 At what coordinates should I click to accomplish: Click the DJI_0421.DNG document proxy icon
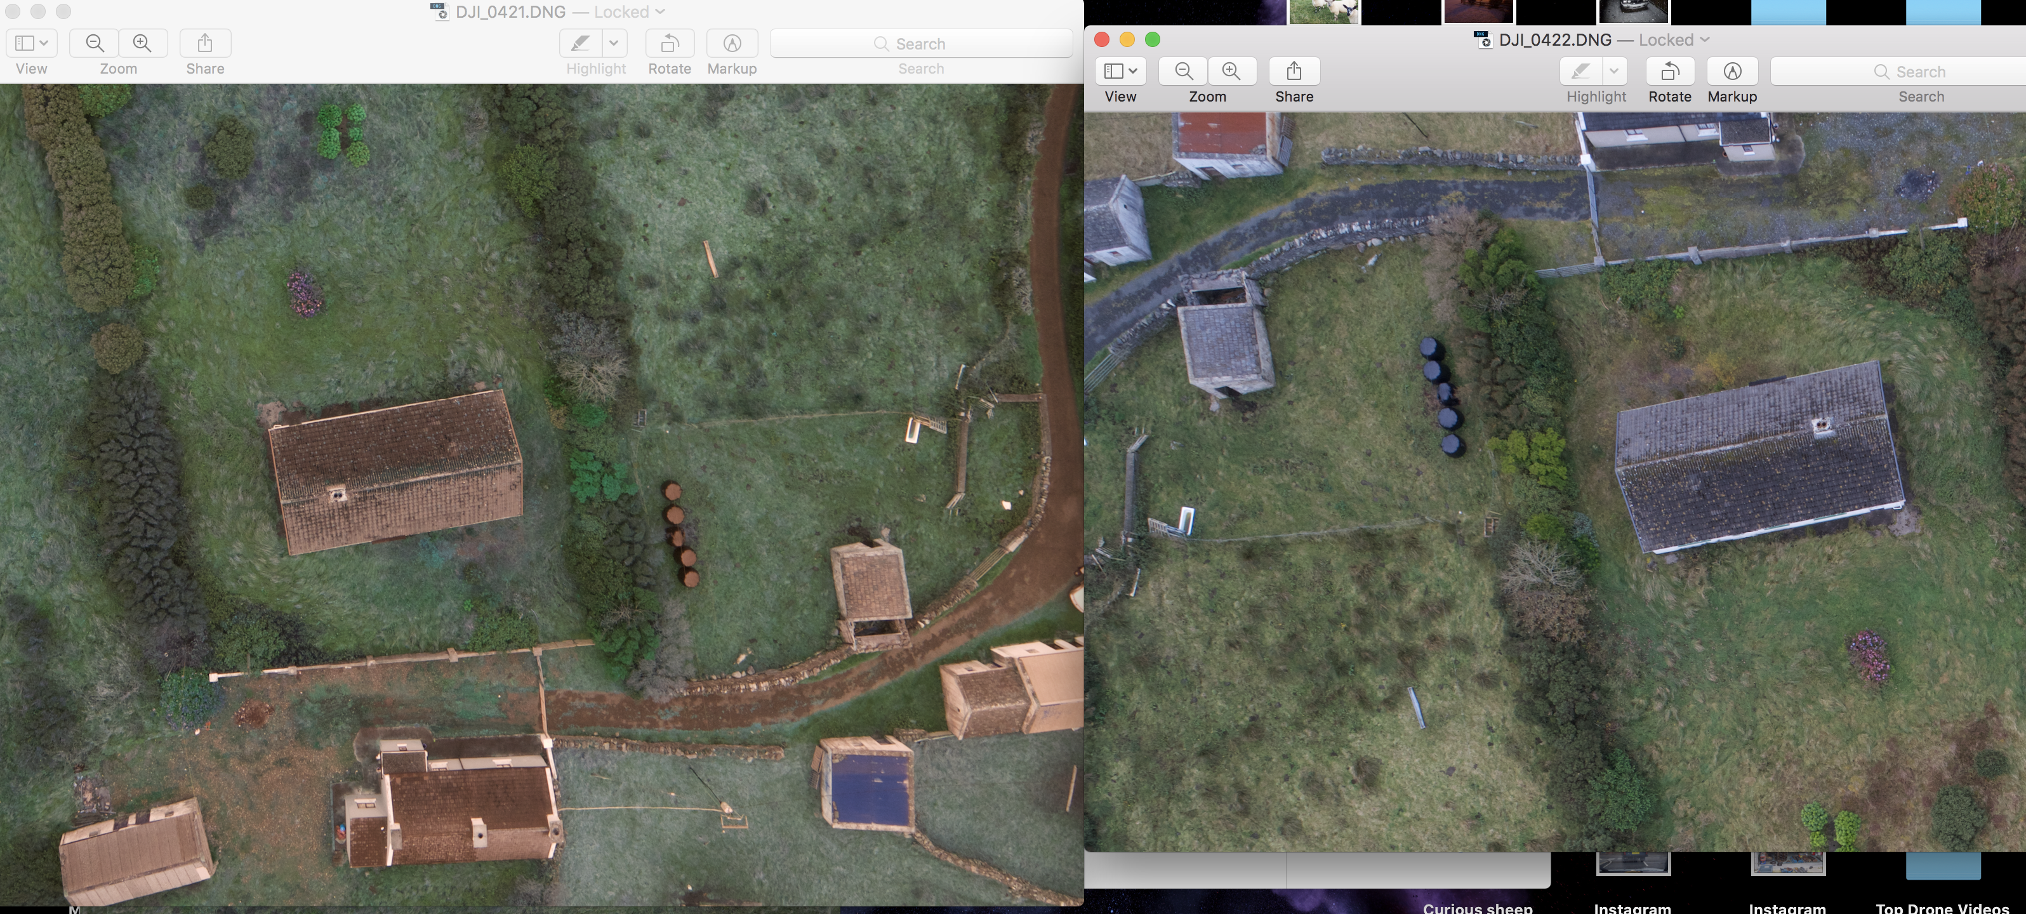440,12
